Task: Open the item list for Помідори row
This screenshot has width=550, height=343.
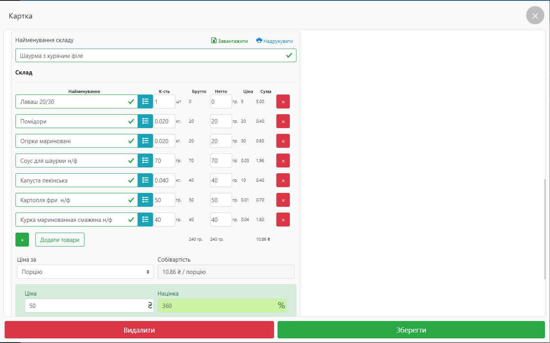Action: 145,121
